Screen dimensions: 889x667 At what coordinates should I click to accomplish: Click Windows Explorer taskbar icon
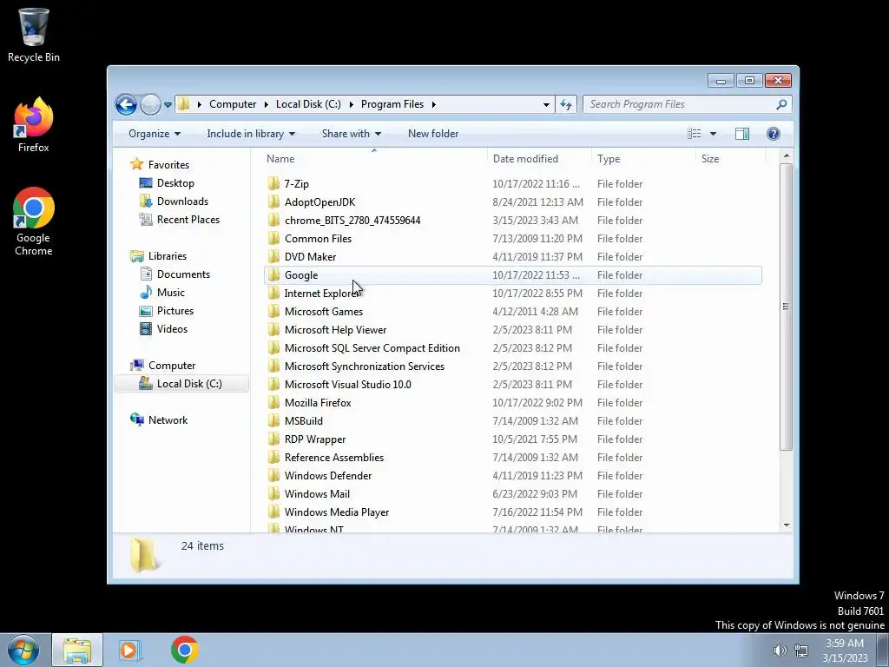[x=77, y=650]
